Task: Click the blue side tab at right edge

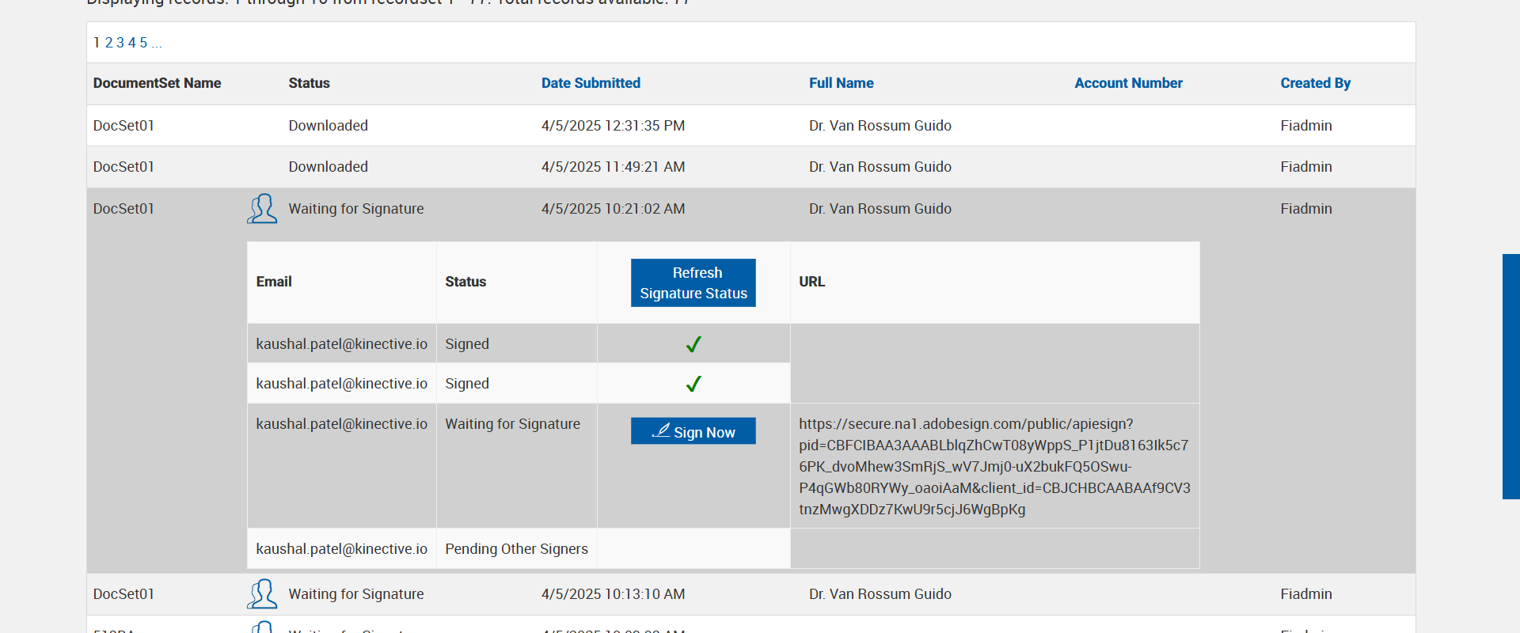Action: coord(1510,377)
